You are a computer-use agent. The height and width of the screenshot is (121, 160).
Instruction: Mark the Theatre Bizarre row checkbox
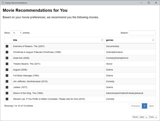(7, 64)
